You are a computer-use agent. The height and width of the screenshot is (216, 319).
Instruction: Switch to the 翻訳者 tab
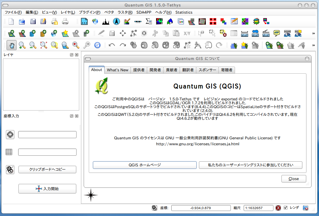coord(188,70)
